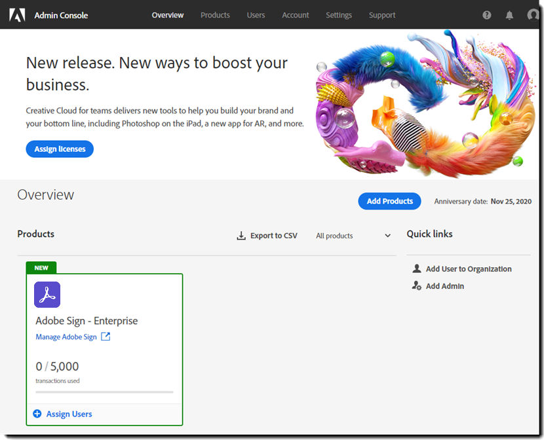This screenshot has height=440, width=544.
Task: Click the 0 / 5,000 transactions count
Action: (x=57, y=366)
